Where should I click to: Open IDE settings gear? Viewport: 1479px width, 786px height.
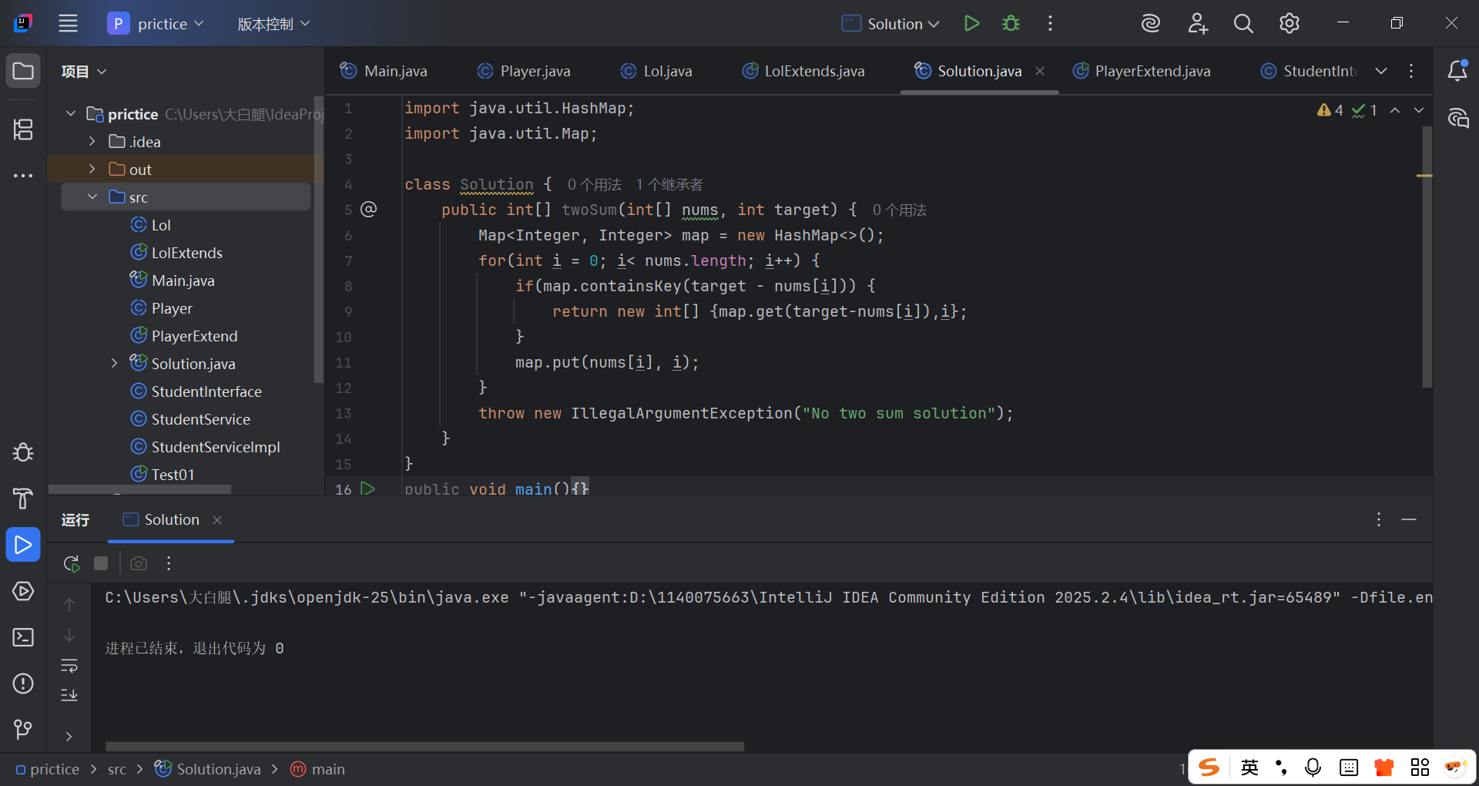1289,23
